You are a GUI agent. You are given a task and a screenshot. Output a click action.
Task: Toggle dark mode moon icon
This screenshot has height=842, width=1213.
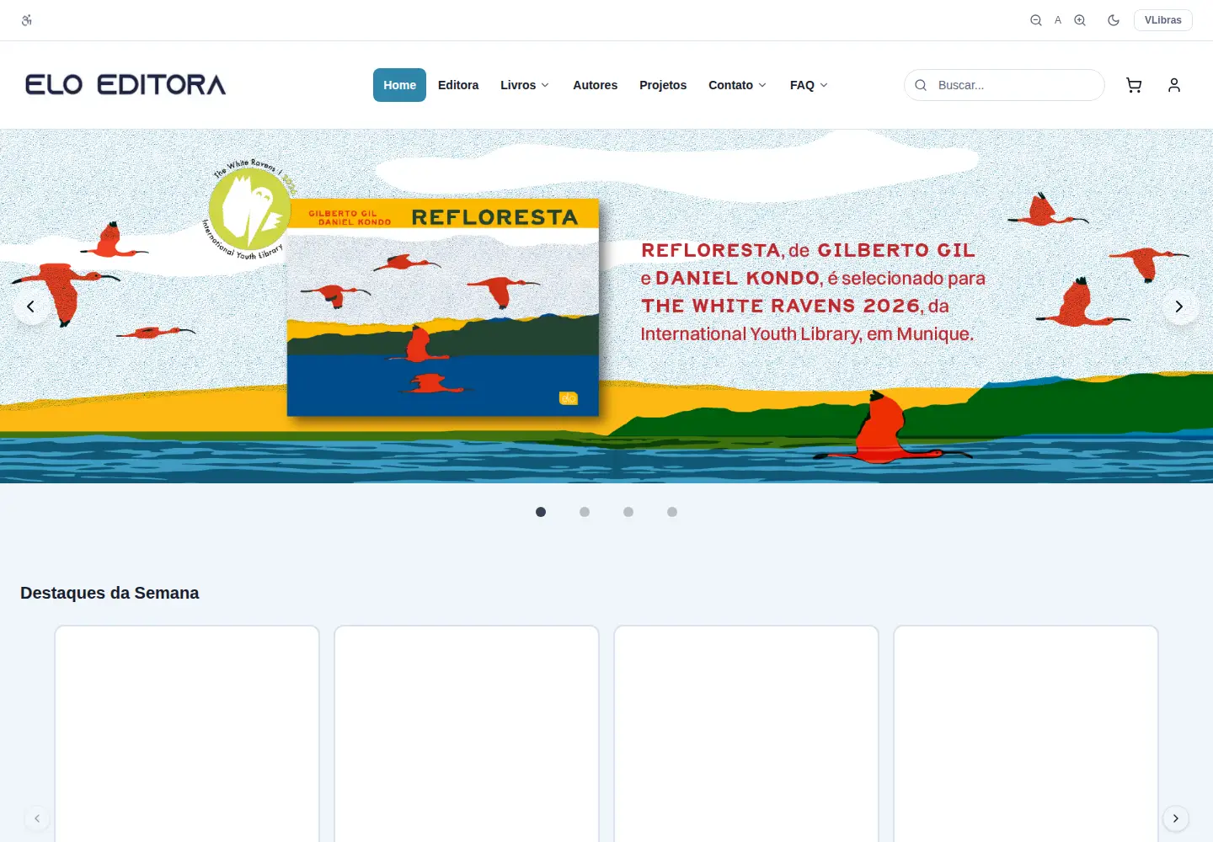click(1114, 20)
